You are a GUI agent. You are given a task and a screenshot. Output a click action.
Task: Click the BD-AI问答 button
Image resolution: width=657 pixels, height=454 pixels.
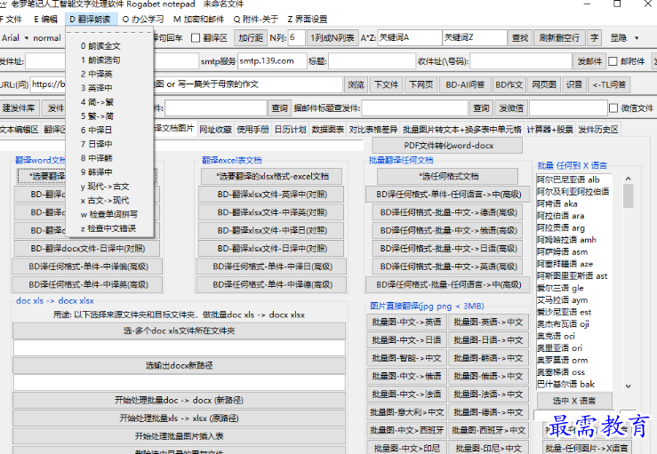(465, 85)
